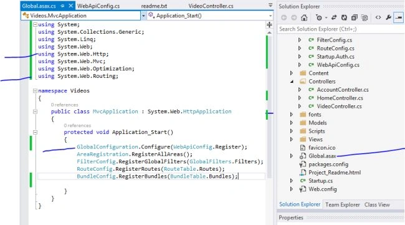The height and width of the screenshot is (225, 405).
Task: Collapse the using directives block
Action: 35,24
